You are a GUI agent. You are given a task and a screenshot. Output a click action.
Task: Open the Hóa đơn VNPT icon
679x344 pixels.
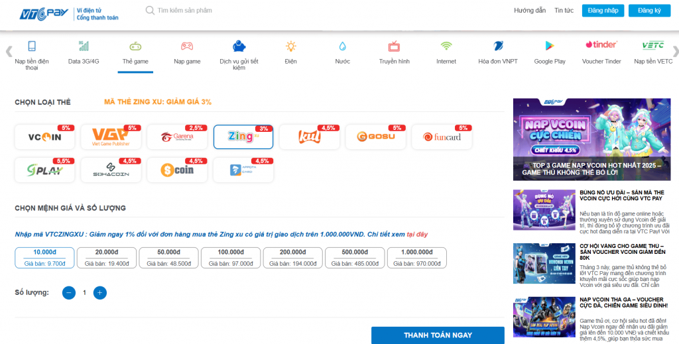coord(498,46)
